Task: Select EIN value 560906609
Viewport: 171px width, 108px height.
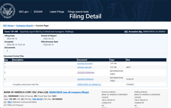Action: click(13, 96)
